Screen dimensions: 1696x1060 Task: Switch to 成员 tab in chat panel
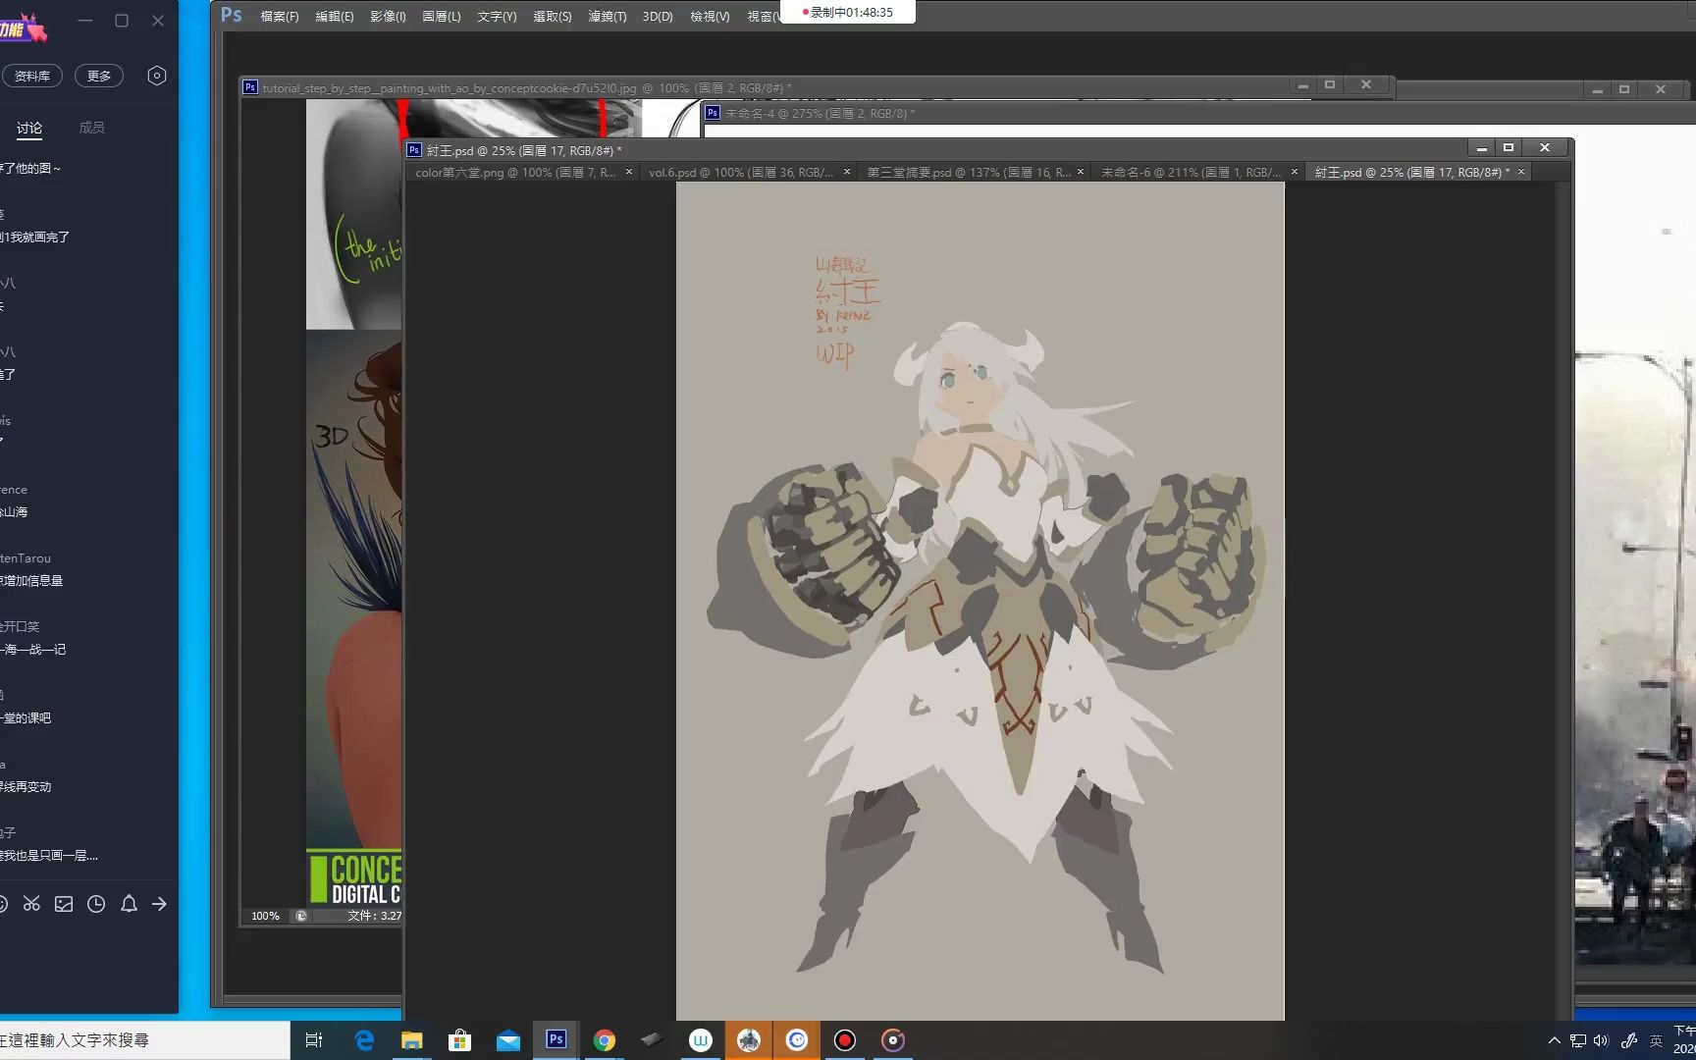pos(91,128)
